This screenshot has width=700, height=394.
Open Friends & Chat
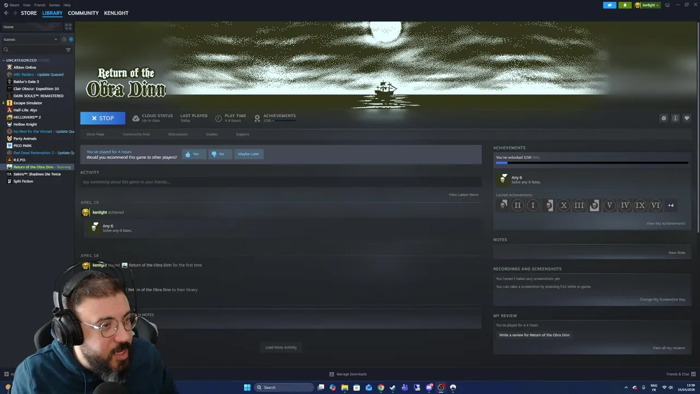click(681, 374)
